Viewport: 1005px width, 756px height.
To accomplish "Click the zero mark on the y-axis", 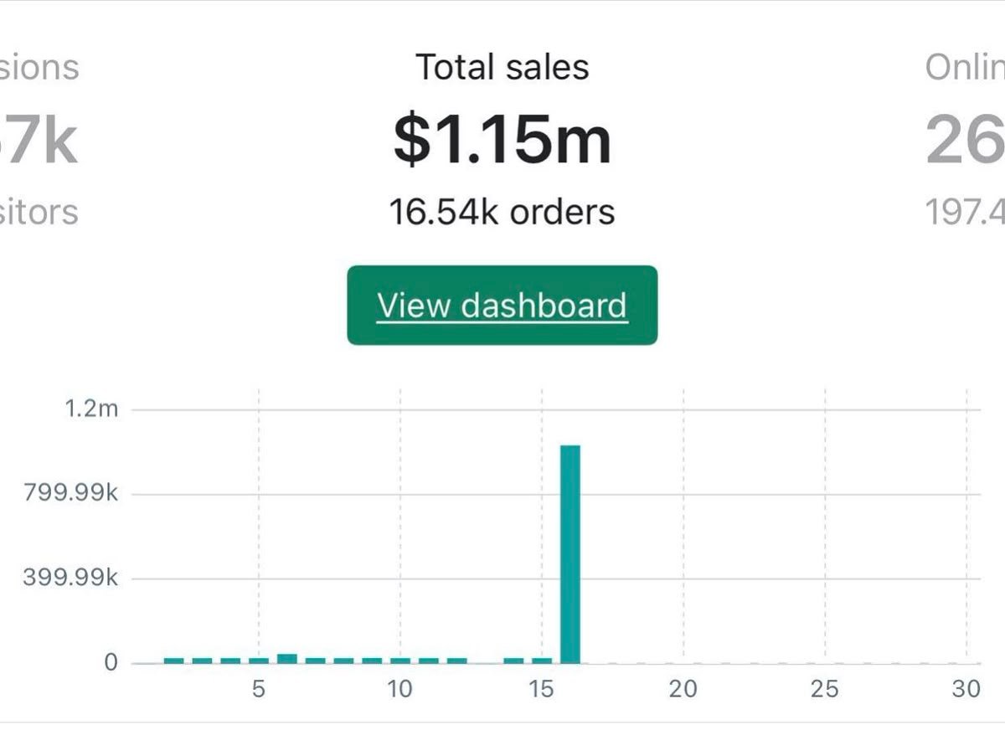I will 109,661.
